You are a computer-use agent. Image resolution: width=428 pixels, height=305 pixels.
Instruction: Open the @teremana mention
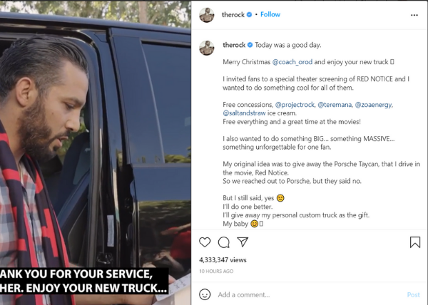point(335,105)
